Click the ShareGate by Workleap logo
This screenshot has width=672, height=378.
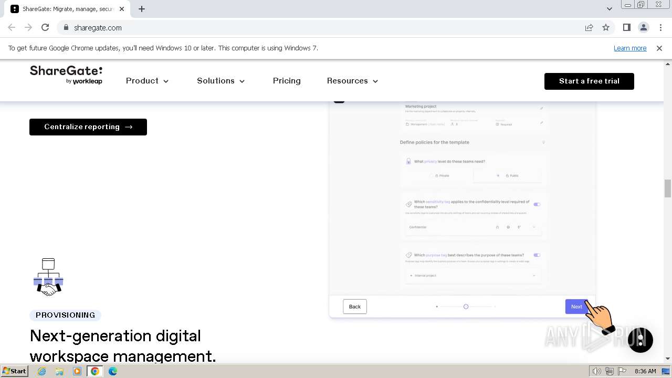(x=66, y=75)
